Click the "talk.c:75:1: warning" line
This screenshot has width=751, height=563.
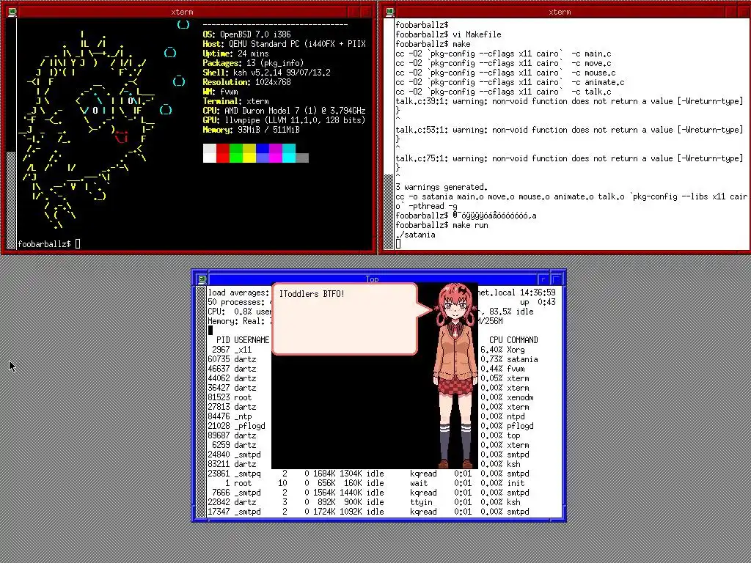click(x=569, y=158)
